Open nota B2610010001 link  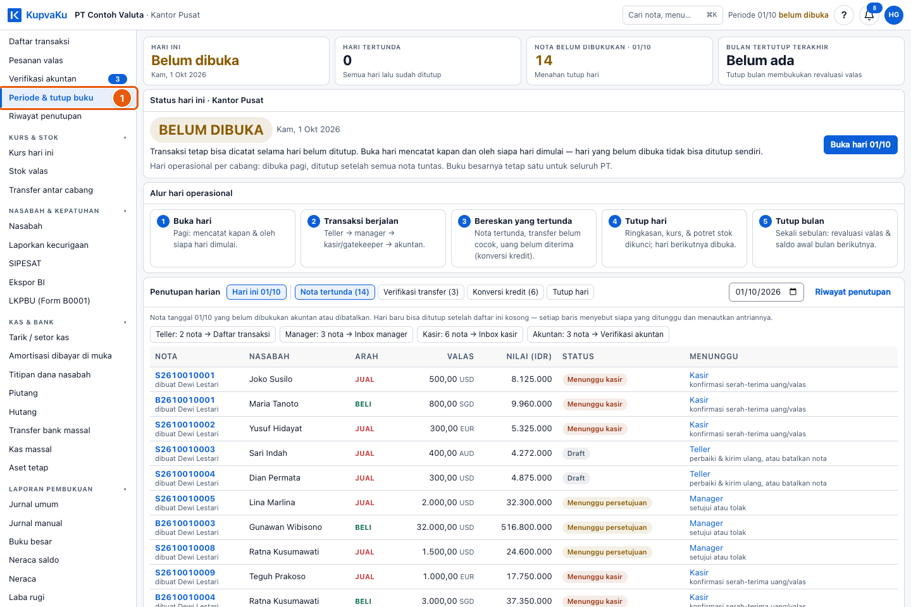point(185,400)
